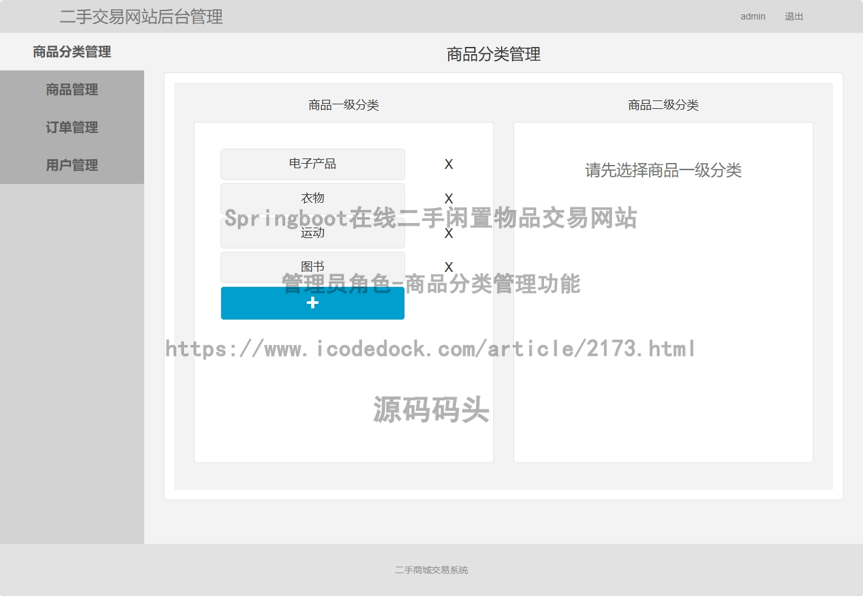Image resolution: width=863 pixels, height=596 pixels.
Task: Click the 商品二级分类 panel label
Action: pos(663,105)
